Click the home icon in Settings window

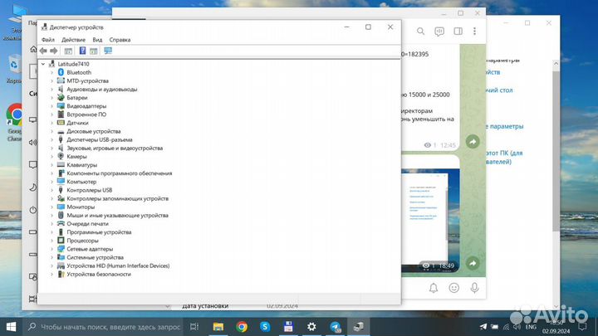pos(33,50)
